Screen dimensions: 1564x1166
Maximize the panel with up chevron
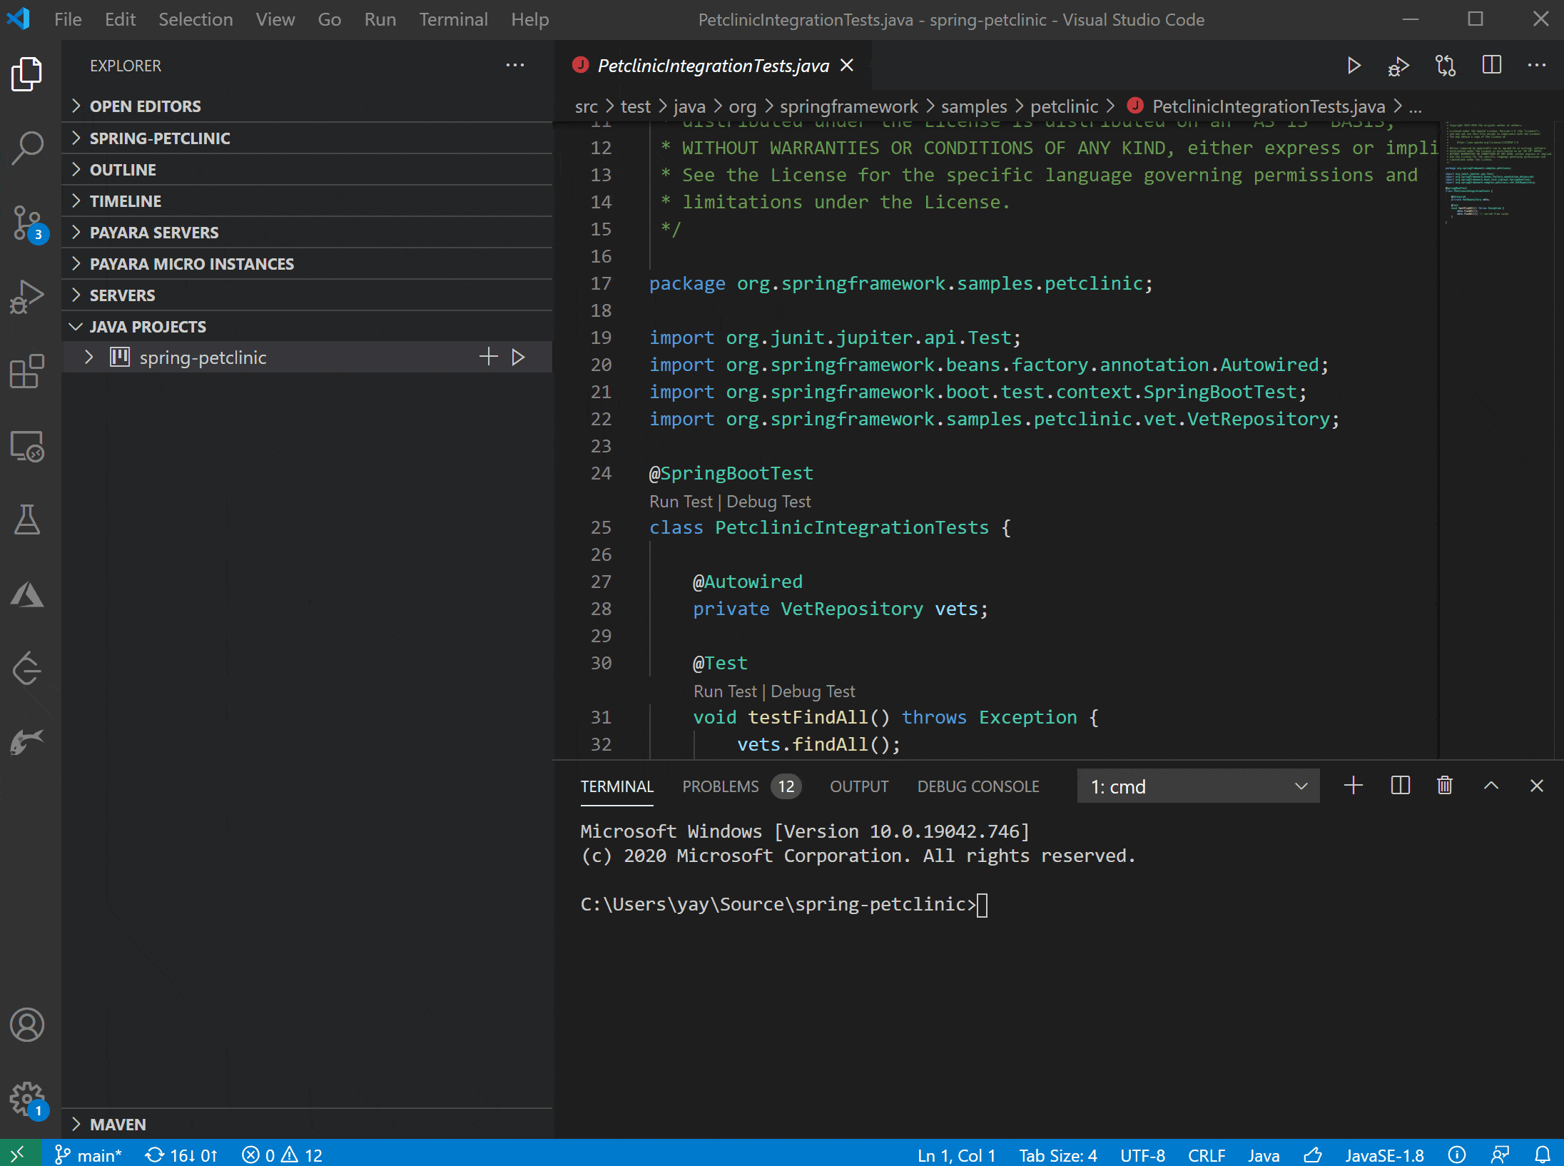[1491, 786]
